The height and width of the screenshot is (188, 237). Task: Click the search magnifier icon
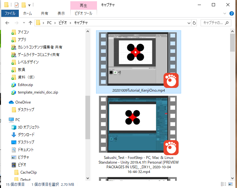[227, 23]
